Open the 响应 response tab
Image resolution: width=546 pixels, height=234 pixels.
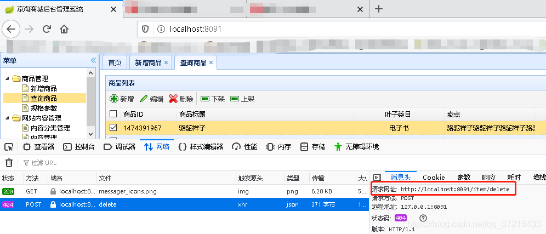pos(489,177)
